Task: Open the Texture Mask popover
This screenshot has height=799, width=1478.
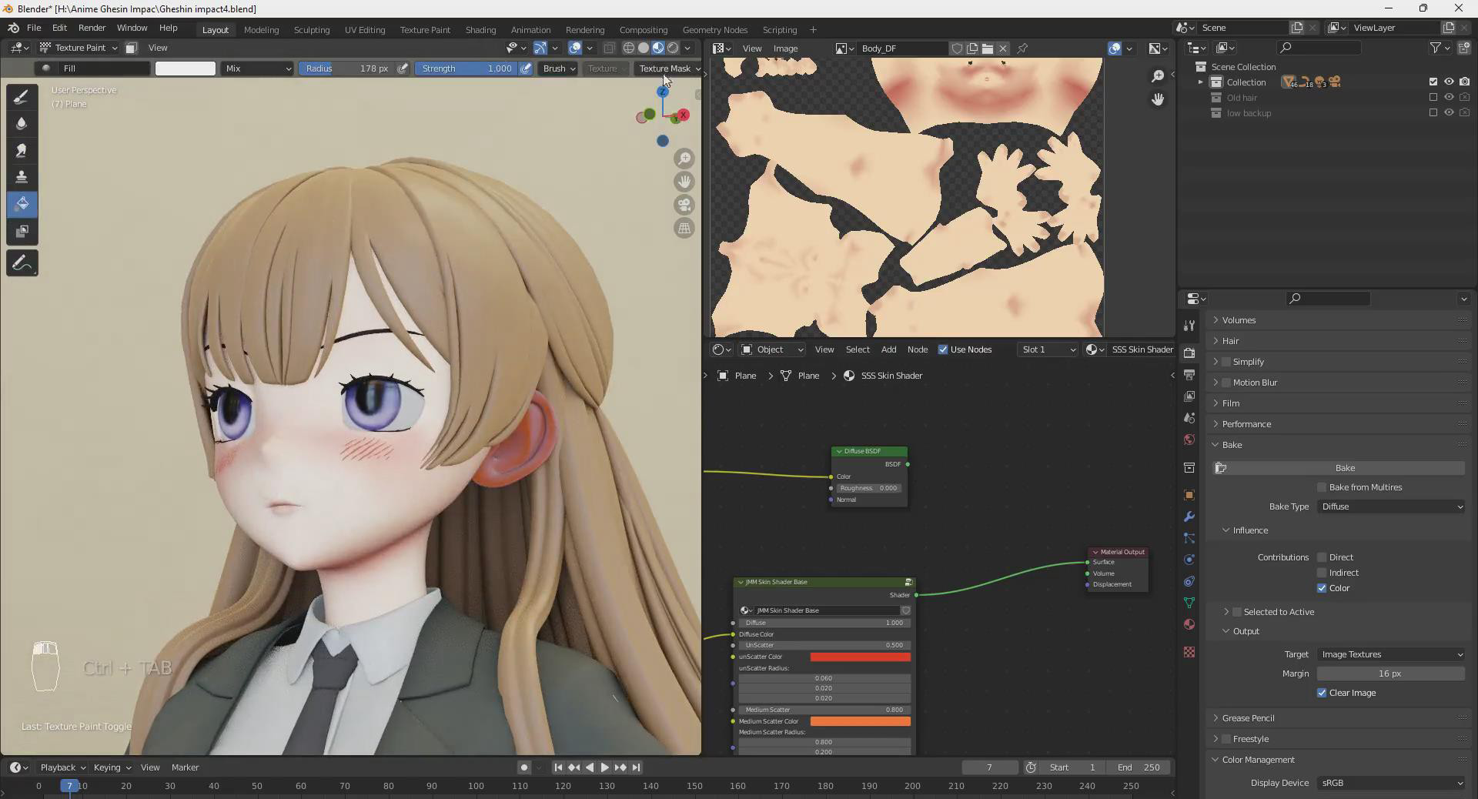Action: tap(669, 69)
